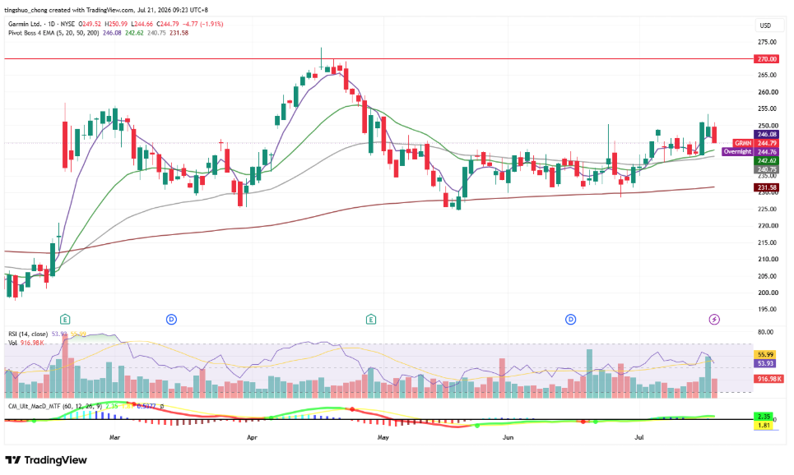
Task: Click the O249.52 open value in the header
Action: click(x=90, y=24)
